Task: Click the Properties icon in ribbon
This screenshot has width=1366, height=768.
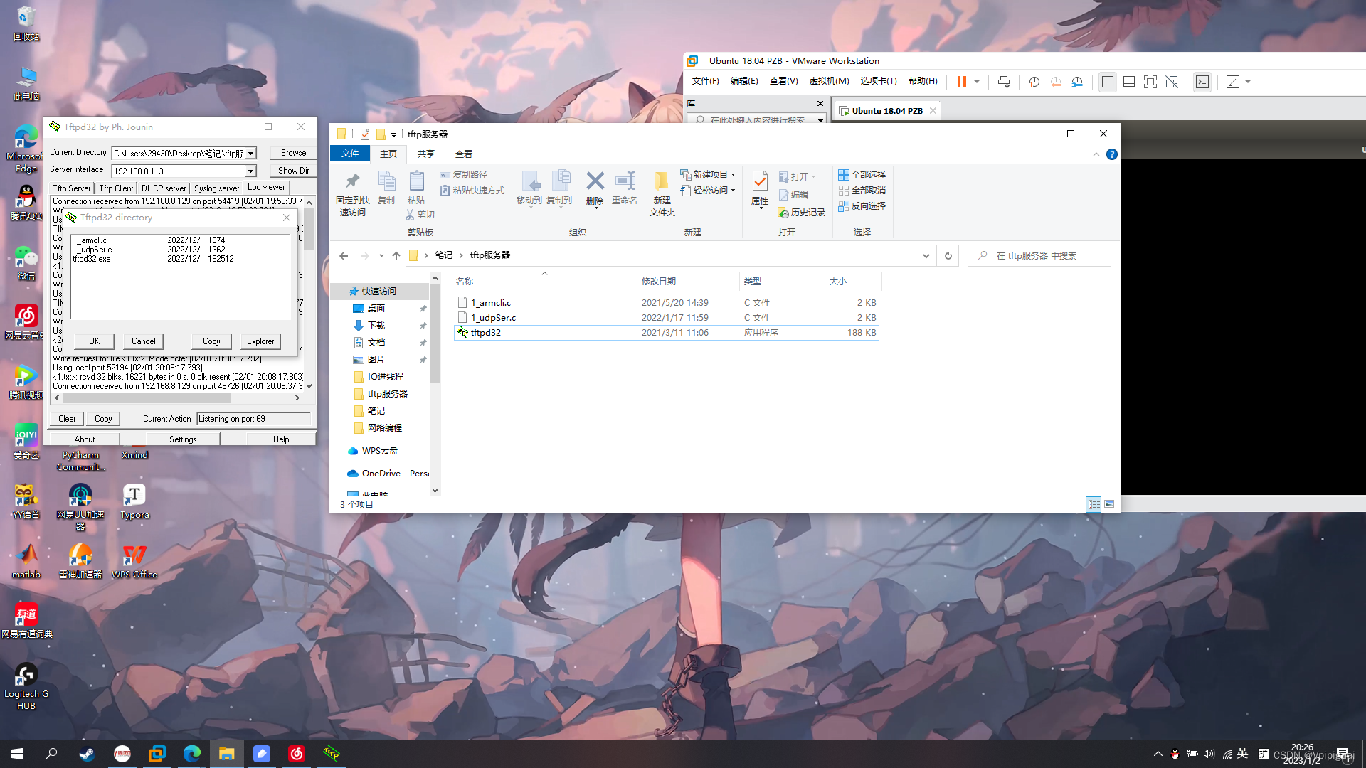Action: 759,182
